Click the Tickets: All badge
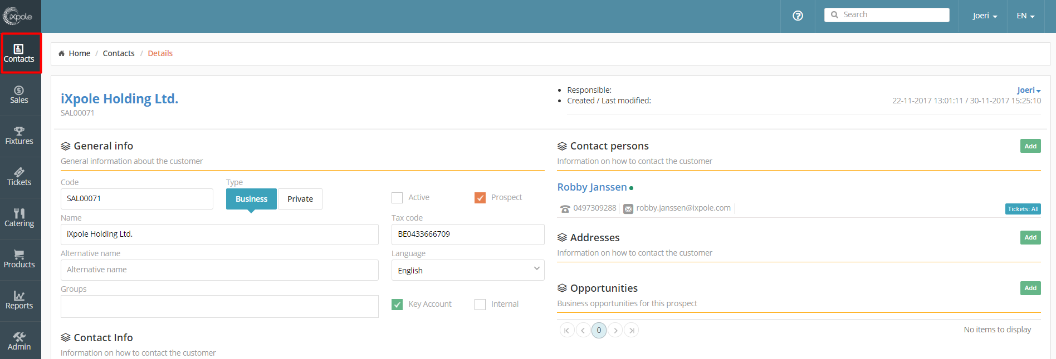1056x359 pixels. pos(1023,209)
